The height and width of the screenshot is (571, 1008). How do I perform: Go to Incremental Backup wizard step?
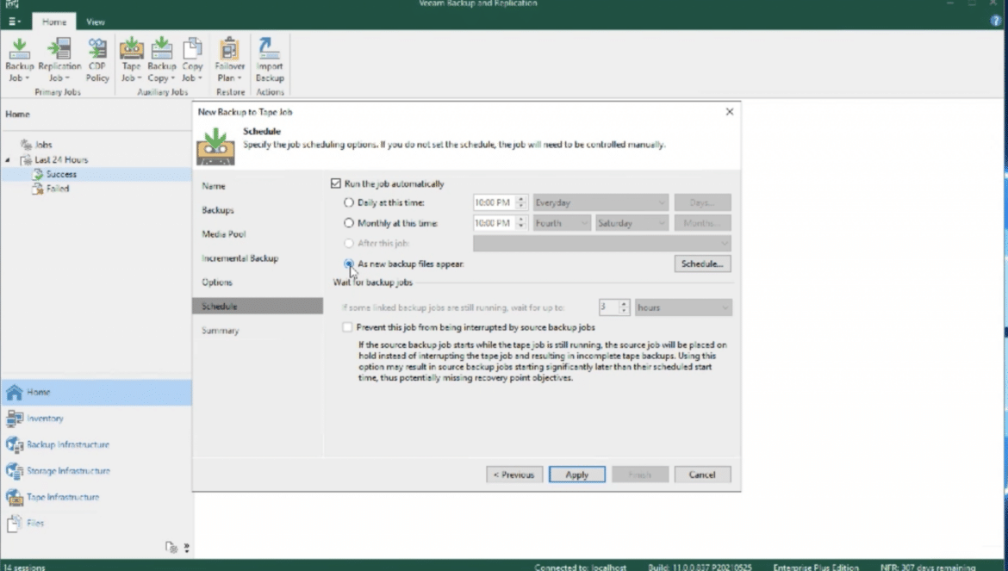pos(240,258)
